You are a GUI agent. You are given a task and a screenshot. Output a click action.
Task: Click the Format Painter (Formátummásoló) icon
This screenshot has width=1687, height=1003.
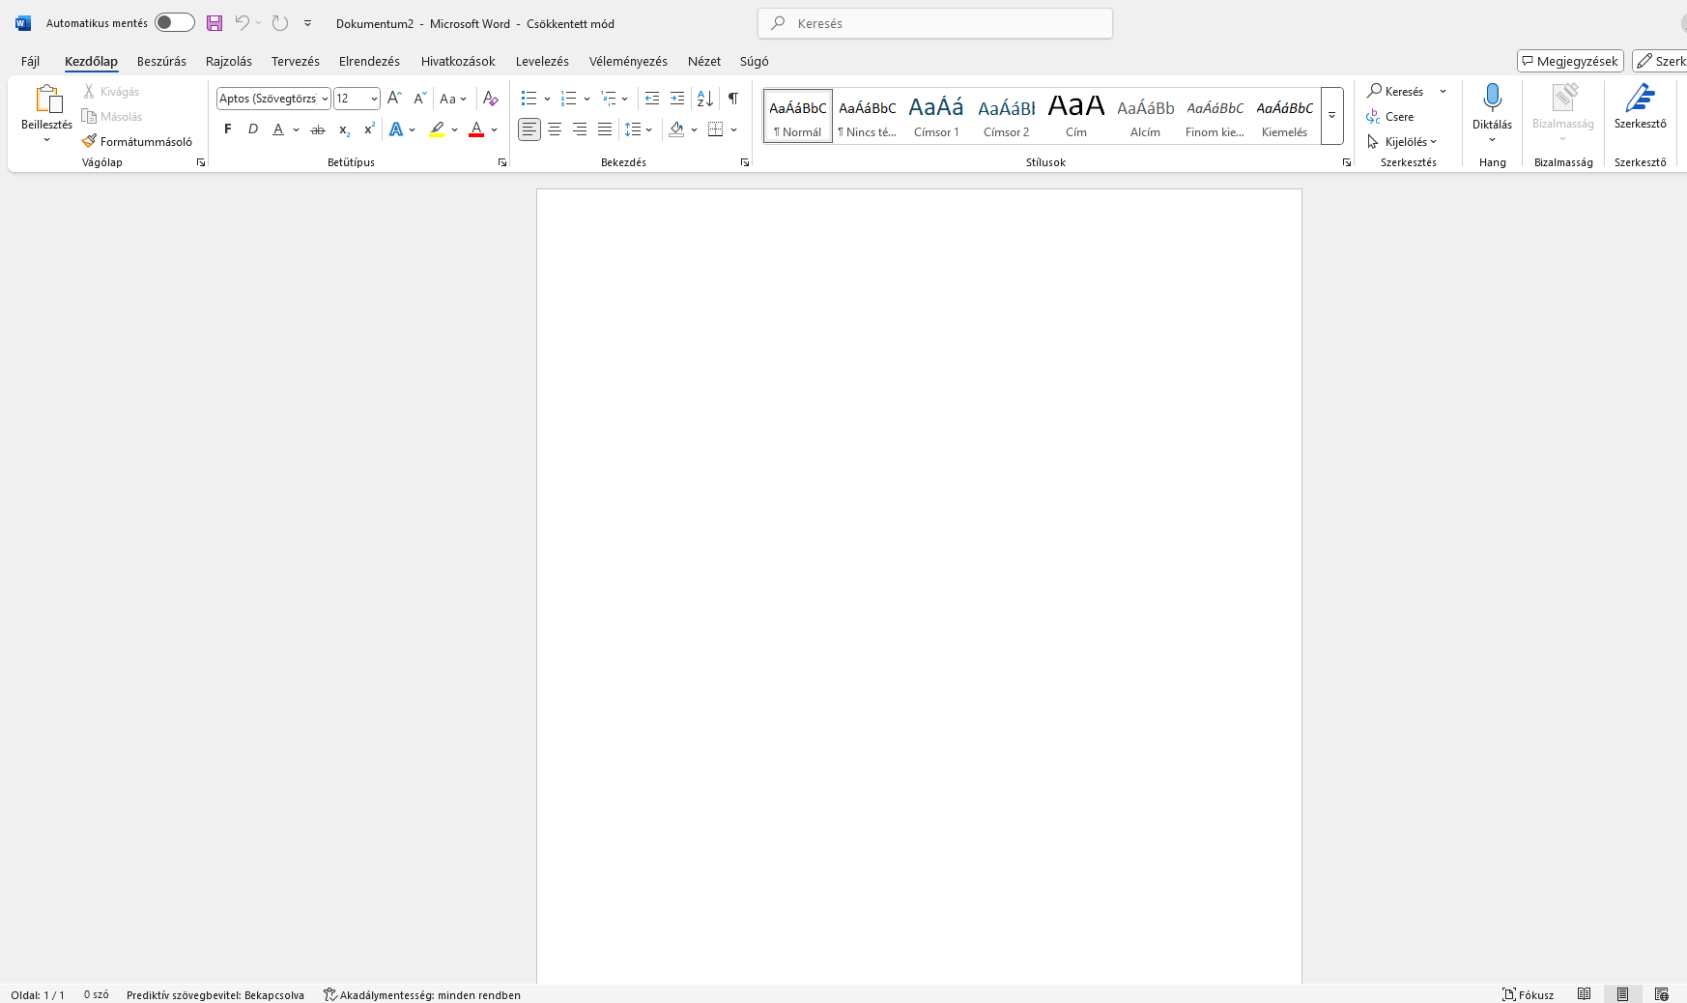point(90,141)
